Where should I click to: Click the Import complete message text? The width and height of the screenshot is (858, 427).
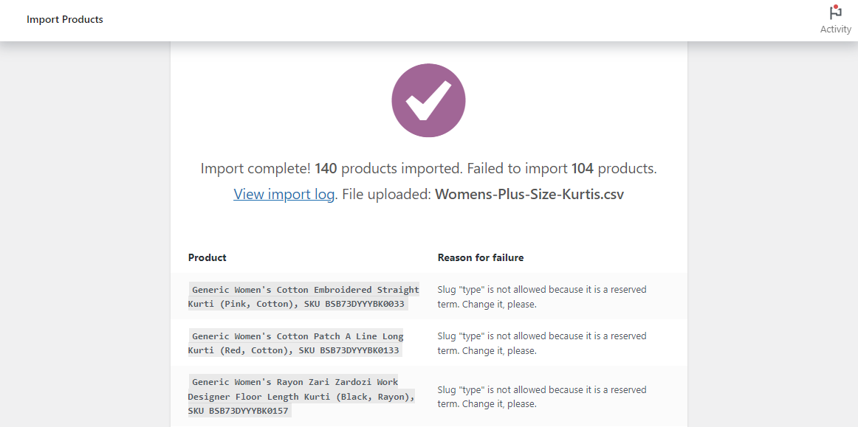[x=428, y=168]
